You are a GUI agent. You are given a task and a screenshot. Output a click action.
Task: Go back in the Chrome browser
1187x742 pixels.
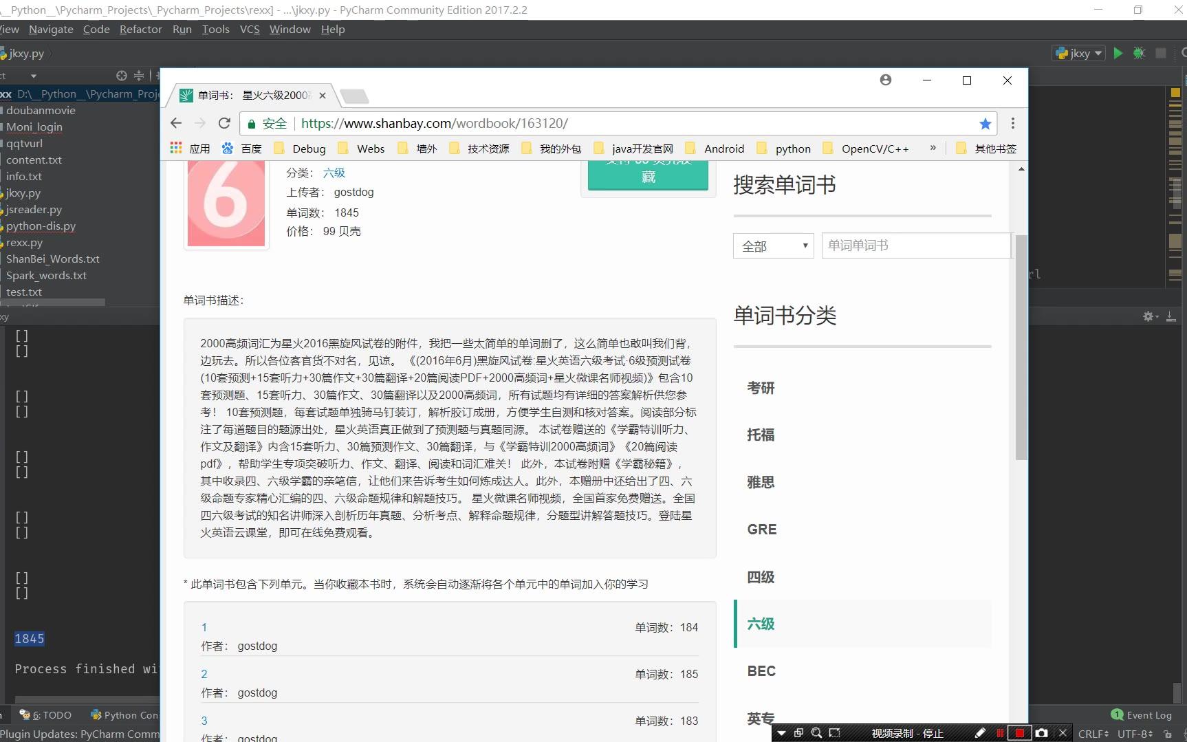pyautogui.click(x=176, y=123)
